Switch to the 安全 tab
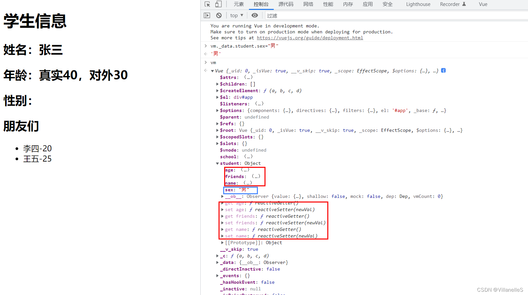Image resolution: width=528 pixels, height=295 pixels. pyautogui.click(x=387, y=4)
